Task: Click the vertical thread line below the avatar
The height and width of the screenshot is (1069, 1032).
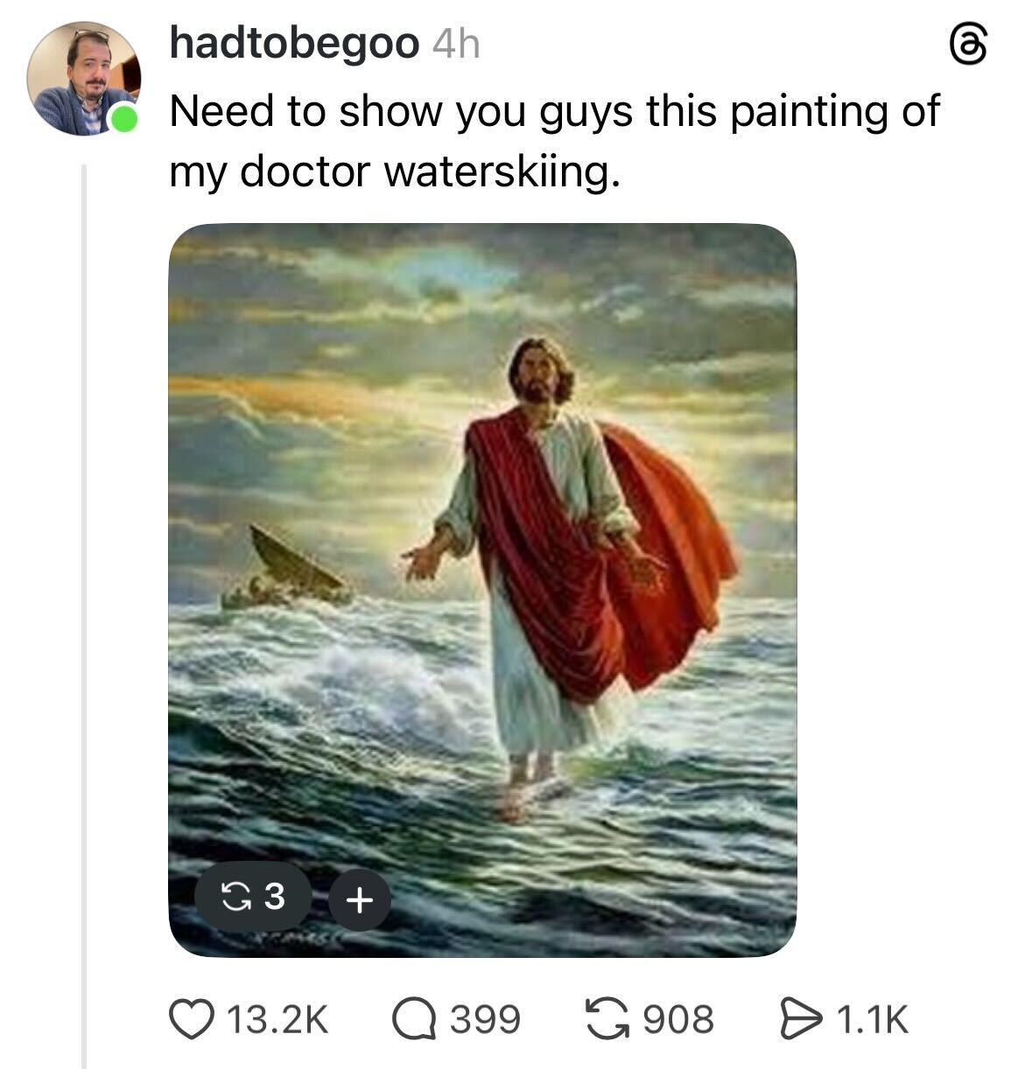Action: point(84,612)
